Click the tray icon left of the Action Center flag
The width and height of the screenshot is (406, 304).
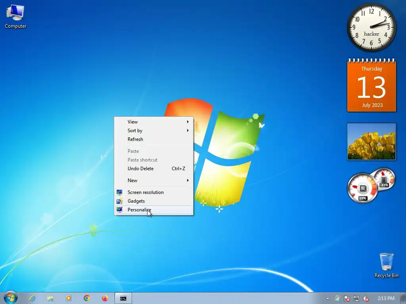[337, 298]
